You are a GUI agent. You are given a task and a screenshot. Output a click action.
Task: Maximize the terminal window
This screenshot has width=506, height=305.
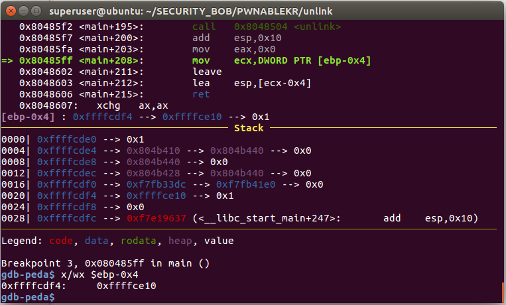click(36, 11)
